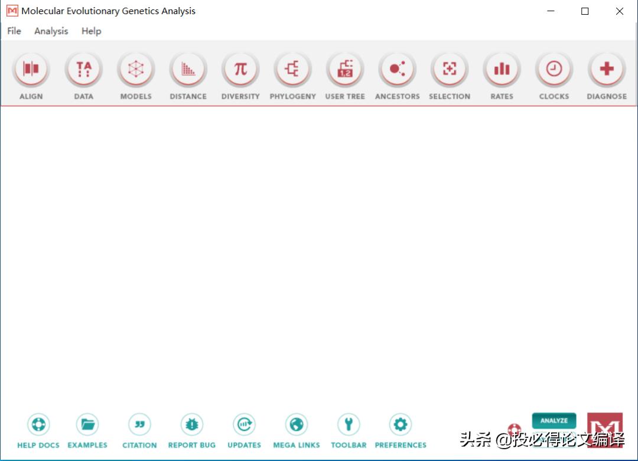
Task: Open the MODELS analysis icon
Action: pos(136,69)
